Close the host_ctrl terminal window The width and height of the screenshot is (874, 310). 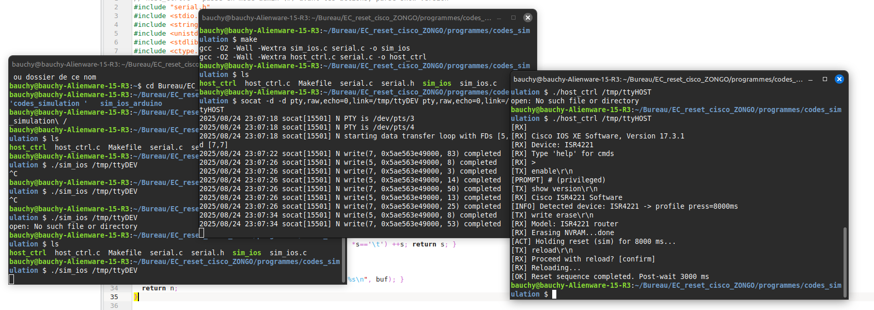tap(839, 79)
